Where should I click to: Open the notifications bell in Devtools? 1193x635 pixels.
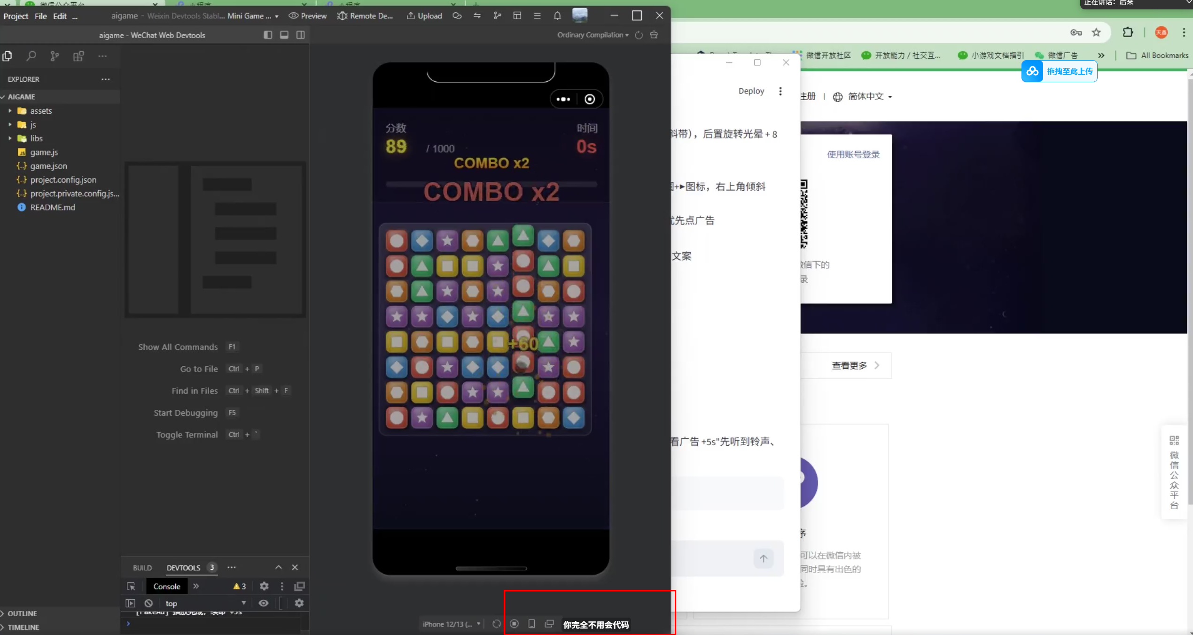[557, 16]
